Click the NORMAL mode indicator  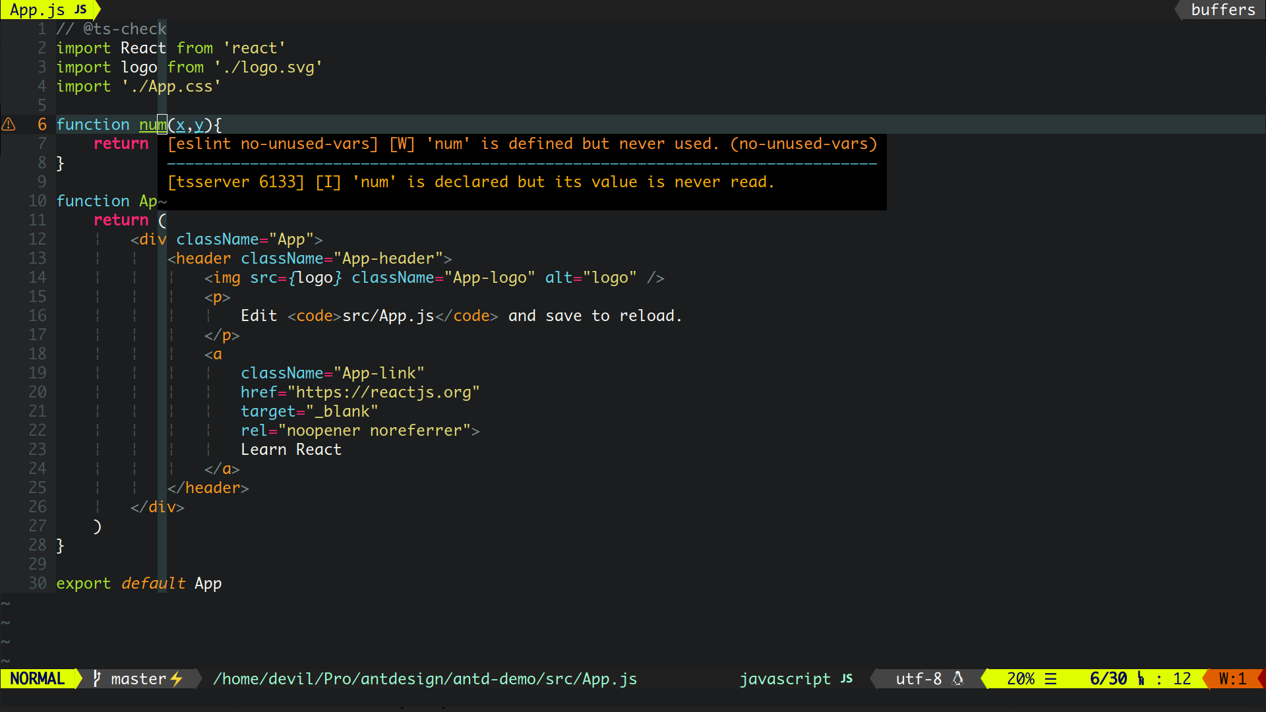click(x=38, y=678)
